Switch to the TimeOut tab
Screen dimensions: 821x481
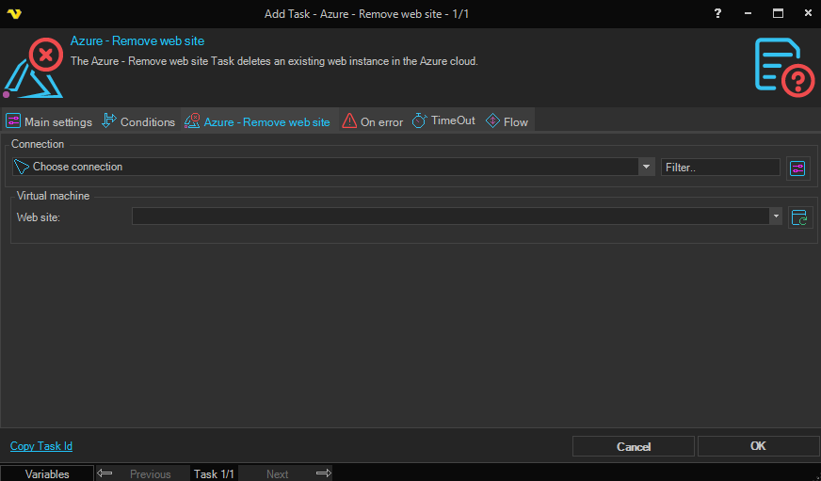point(443,121)
